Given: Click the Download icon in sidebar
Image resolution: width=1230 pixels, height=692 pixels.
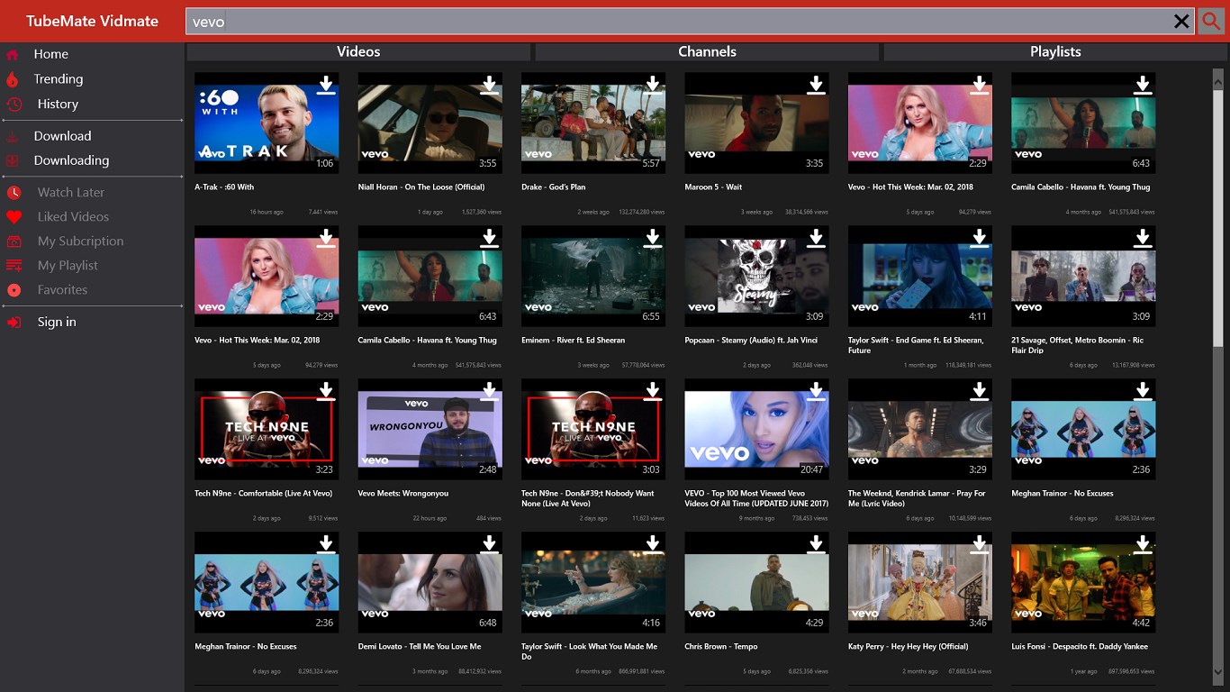Looking at the screenshot, I should click(13, 137).
